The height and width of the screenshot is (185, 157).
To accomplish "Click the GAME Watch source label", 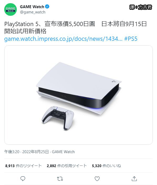I will tap(63, 152).
